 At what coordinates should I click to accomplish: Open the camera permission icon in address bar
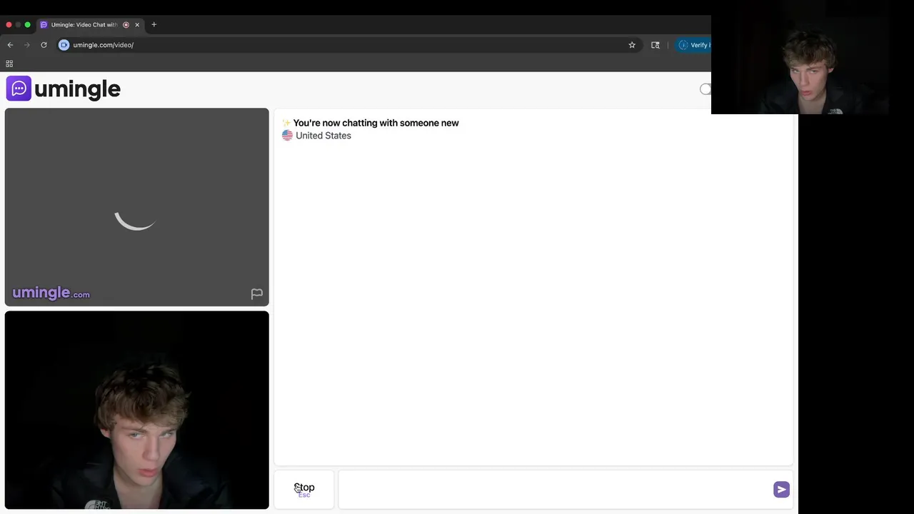coord(64,45)
